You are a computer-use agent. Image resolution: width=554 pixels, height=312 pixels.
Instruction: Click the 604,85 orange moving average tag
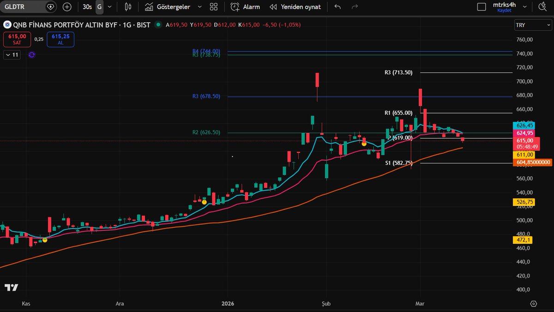point(532,162)
